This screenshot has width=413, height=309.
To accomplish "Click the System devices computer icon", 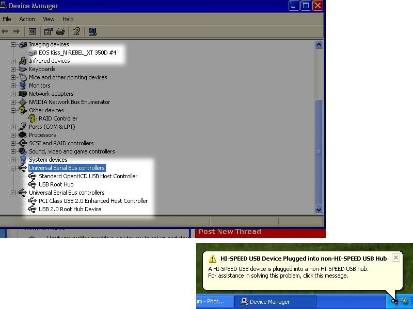I will pos(23,160).
